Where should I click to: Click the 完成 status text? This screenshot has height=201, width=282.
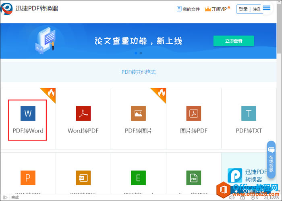click(x=15, y=197)
